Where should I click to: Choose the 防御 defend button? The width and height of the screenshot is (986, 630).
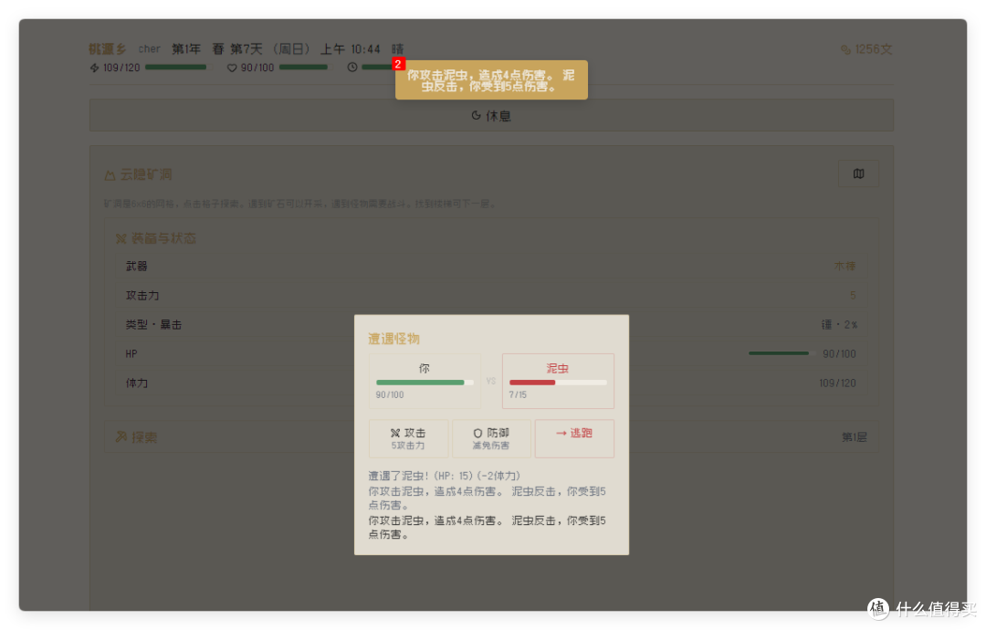pos(491,439)
